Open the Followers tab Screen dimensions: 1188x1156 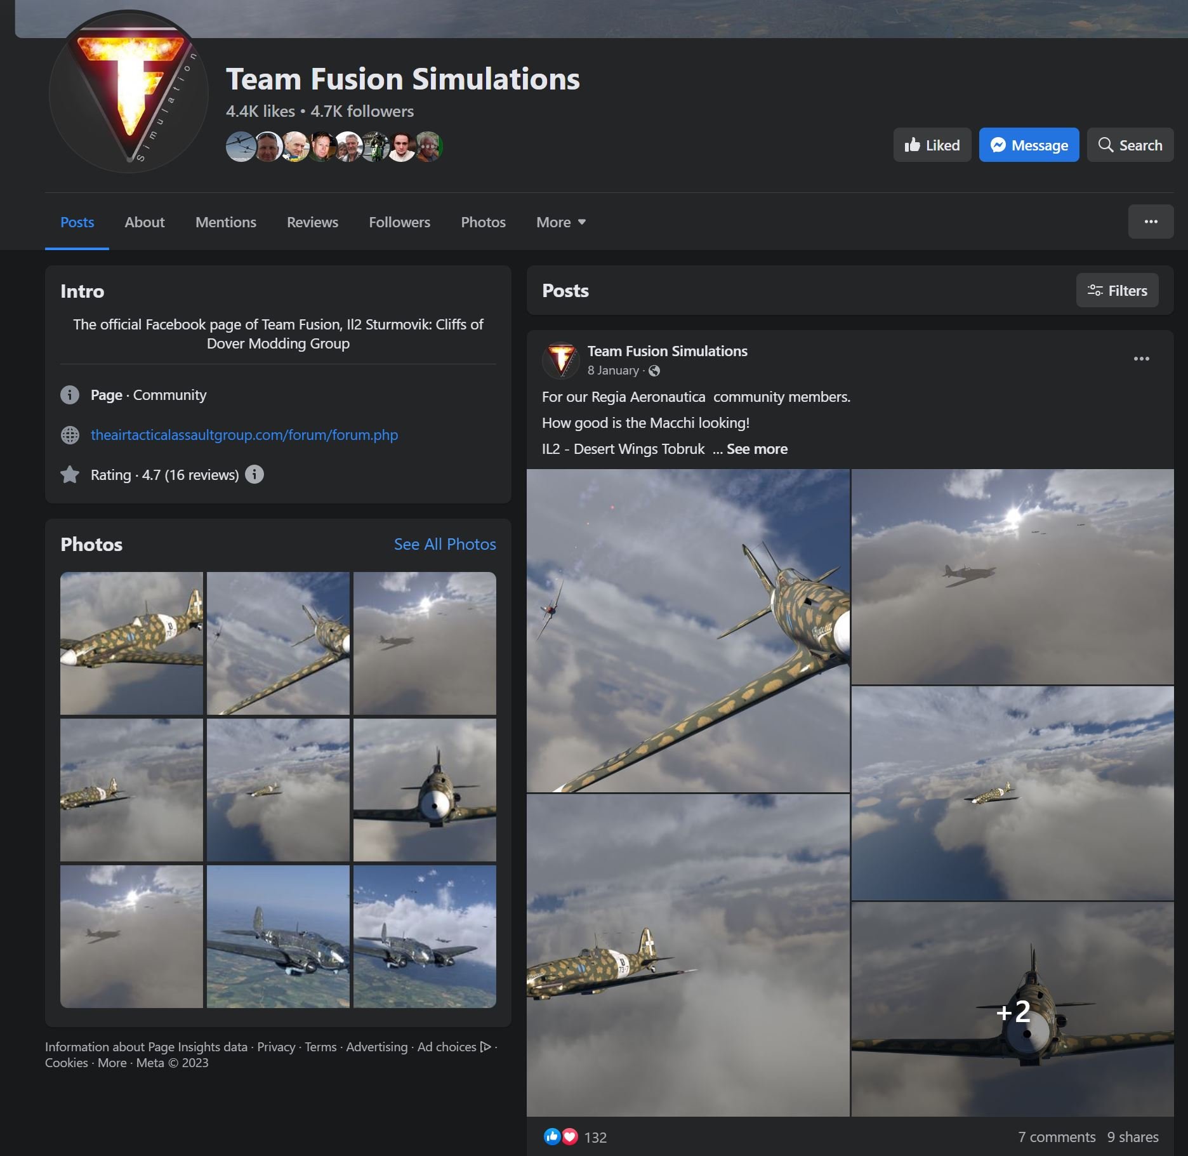click(400, 222)
